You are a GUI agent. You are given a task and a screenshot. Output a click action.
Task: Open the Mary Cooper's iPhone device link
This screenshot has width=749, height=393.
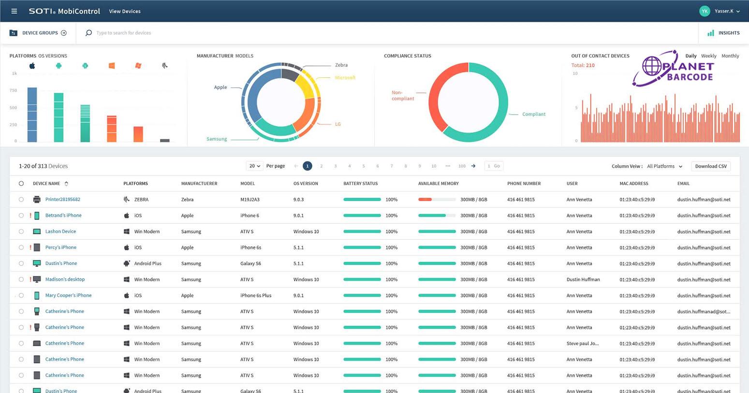click(x=68, y=295)
